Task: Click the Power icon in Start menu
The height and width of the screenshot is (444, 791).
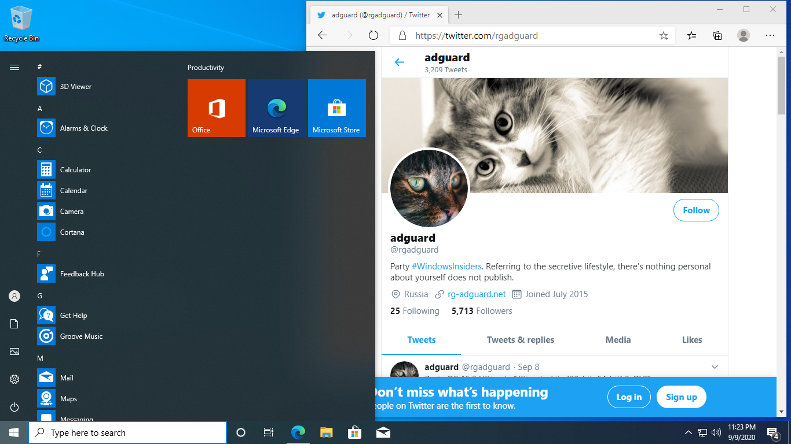Action: (14, 407)
